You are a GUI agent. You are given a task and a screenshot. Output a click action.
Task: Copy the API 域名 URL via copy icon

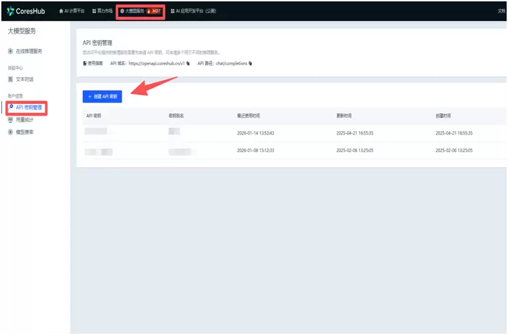pyautogui.click(x=187, y=63)
